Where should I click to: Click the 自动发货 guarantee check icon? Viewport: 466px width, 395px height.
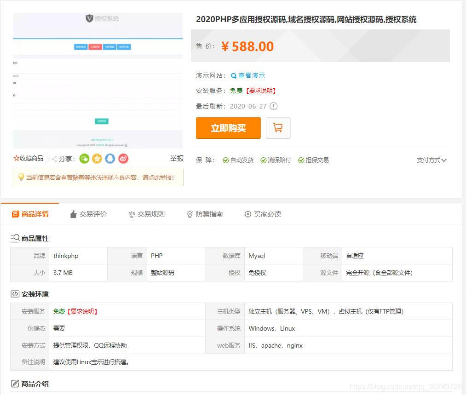click(226, 160)
